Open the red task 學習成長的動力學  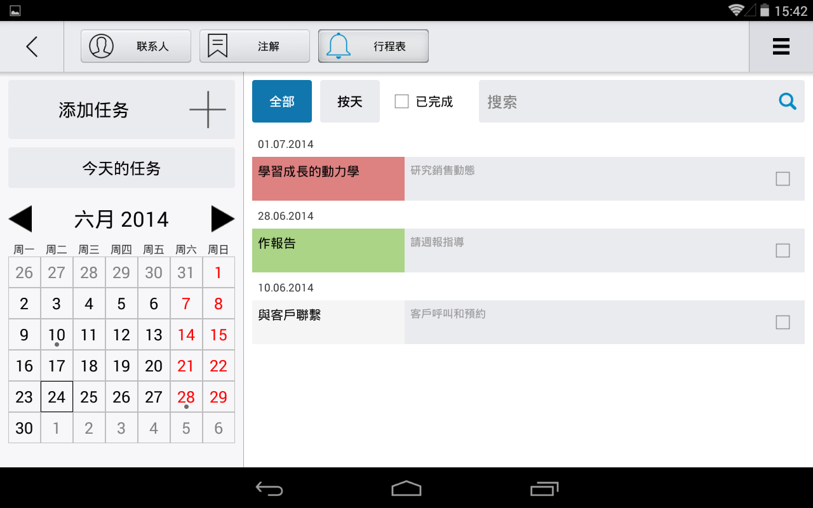(x=328, y=178)
